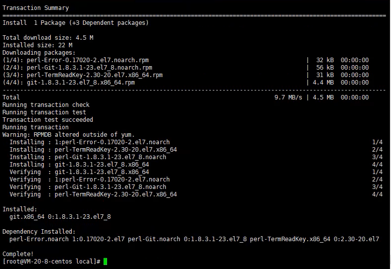Click the "Dependency Installed:" heading
The image size is (391, 269).
pyautogui.click(x=39, y=232)
